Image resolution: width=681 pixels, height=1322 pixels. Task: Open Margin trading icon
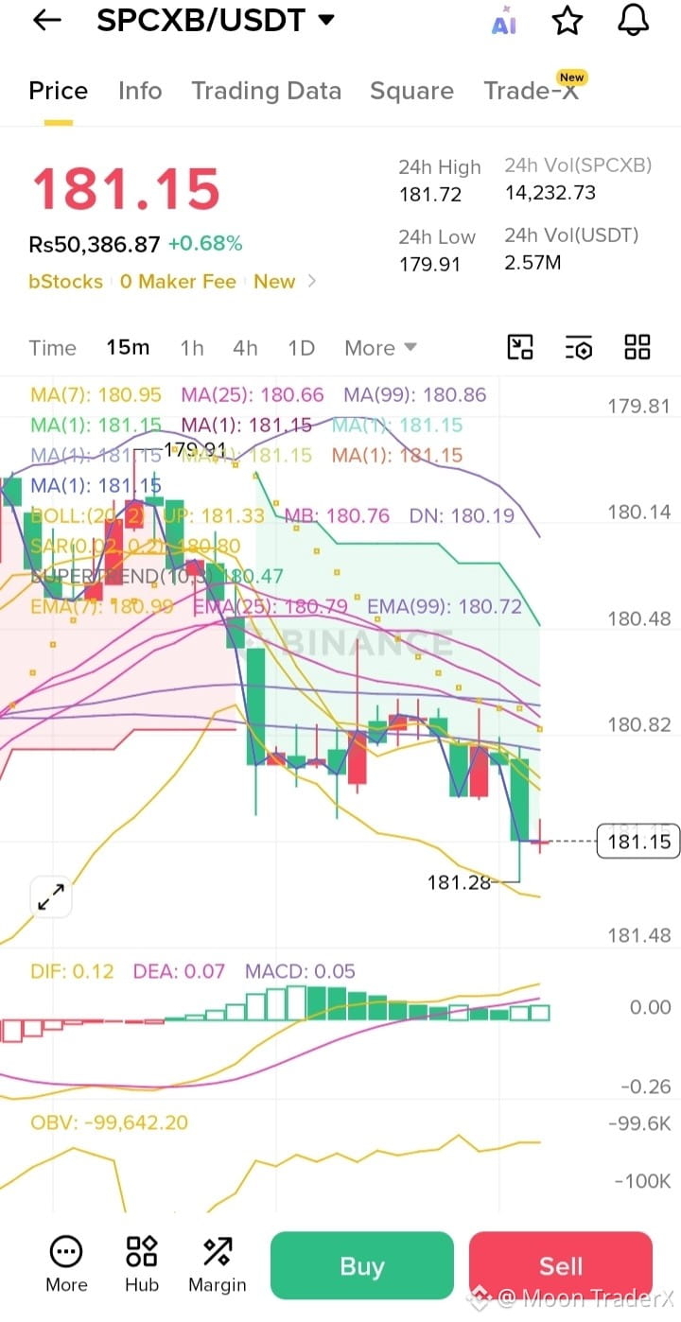(x=218, y=1264)
